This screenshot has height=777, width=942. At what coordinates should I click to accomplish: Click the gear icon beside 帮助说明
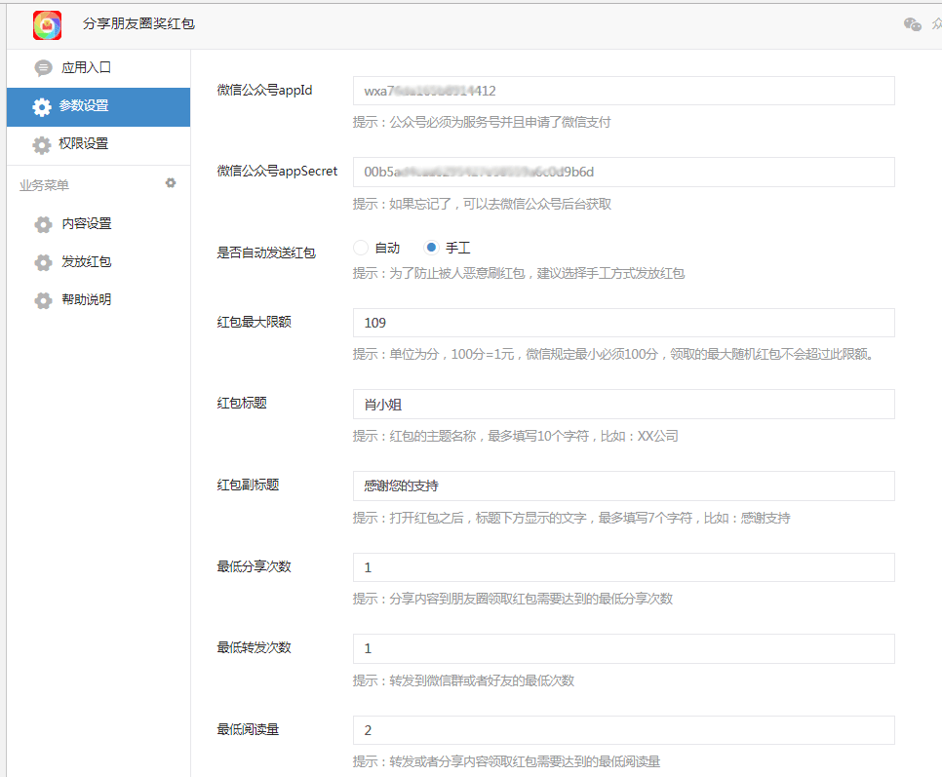tap(43, 300)
